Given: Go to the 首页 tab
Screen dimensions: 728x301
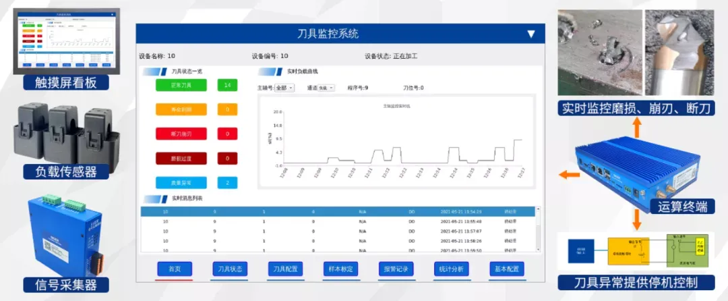Looking at the screenshot, I should pyautogui.click(x=174, y=269).
